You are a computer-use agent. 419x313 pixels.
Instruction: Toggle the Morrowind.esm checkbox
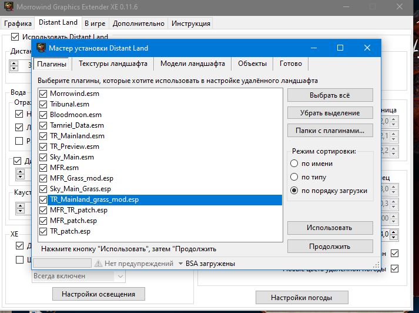click(x=43, y=94)
